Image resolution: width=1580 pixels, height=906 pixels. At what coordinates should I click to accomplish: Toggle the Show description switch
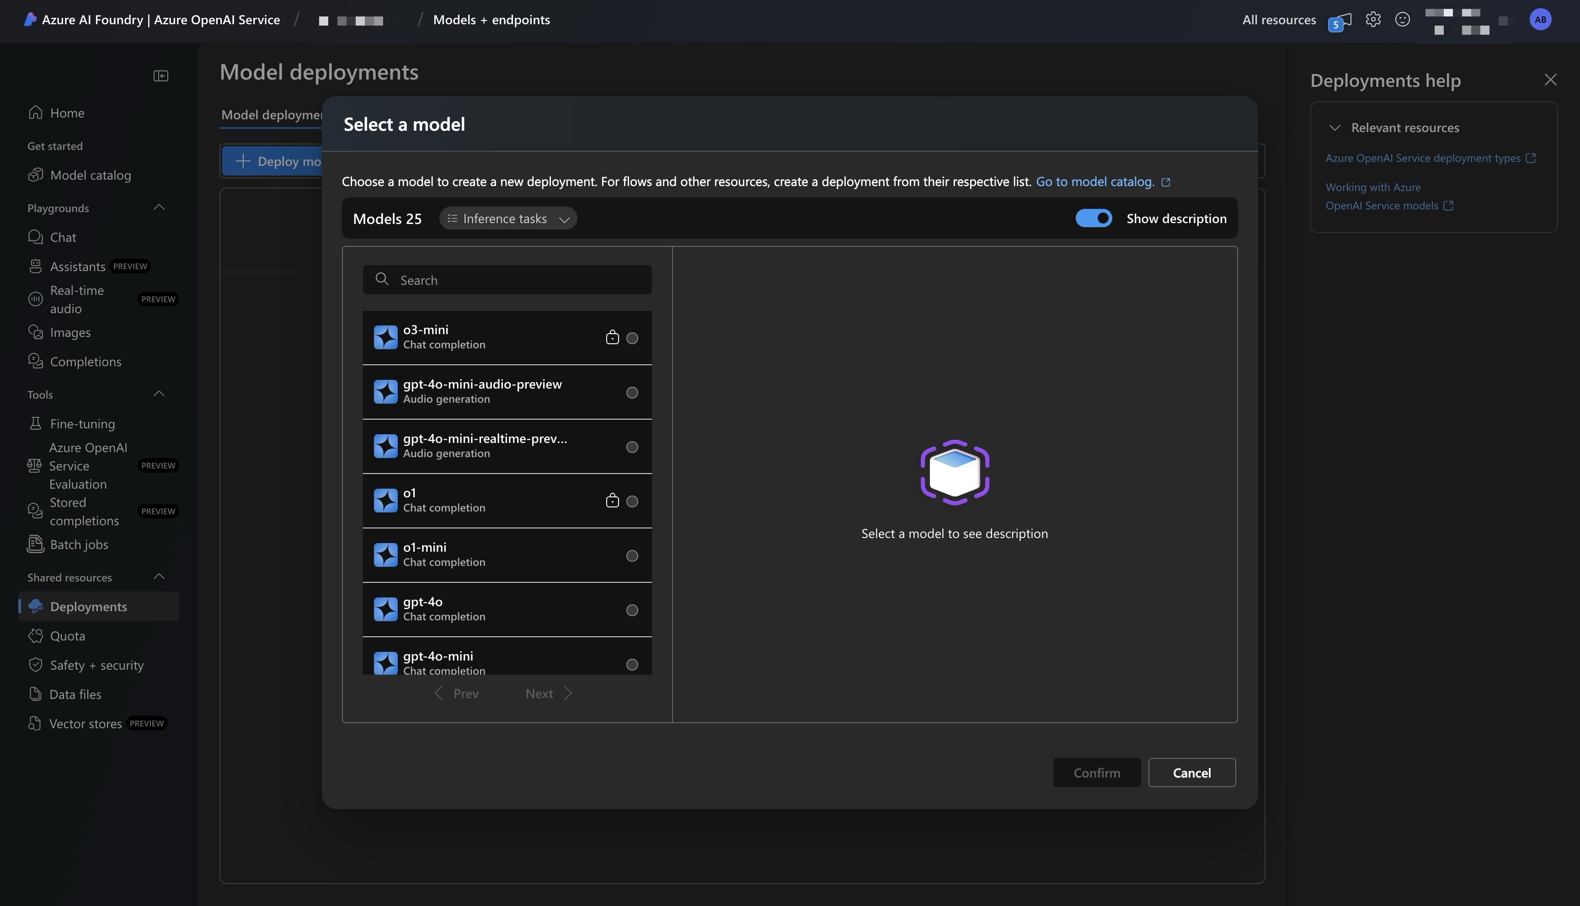click(1094, 219)
